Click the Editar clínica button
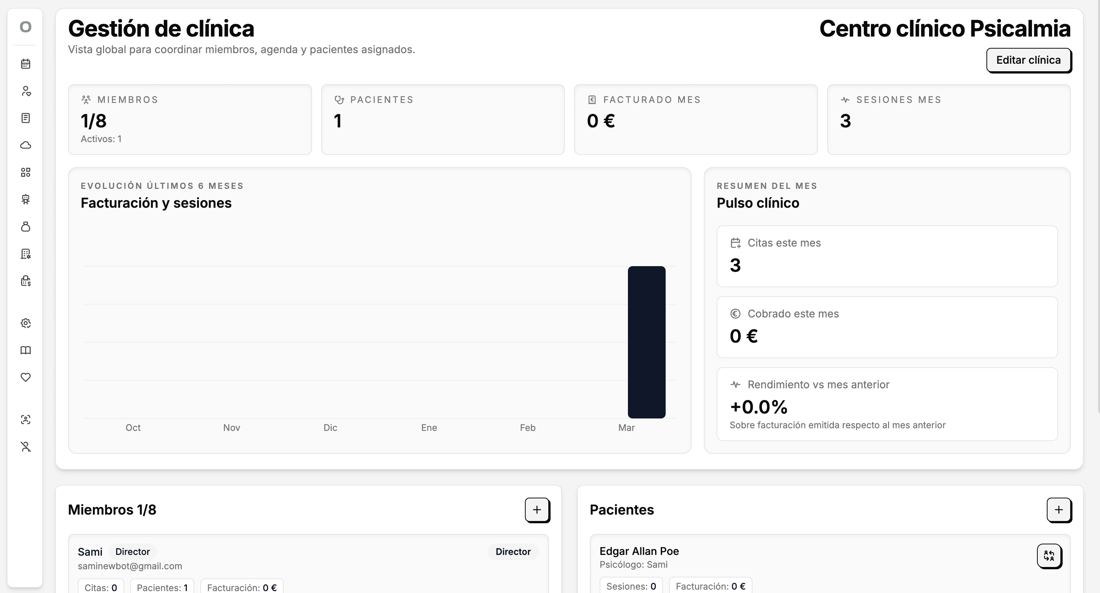The height and width of the screenshot is (593, 1100). tap(1028, 60)
